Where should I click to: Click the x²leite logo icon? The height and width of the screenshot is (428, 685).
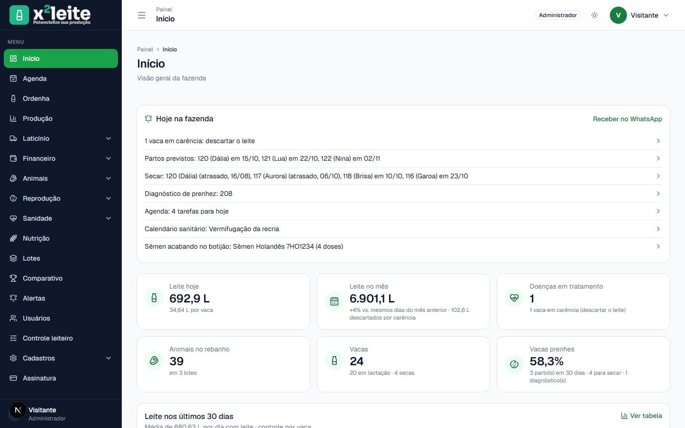click(19, 15)
